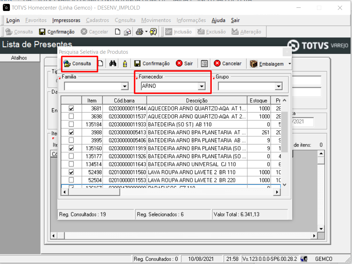Select the BATEDEIRA ARNO UNIVERSAL CJ 110 row

click(171, 164)
